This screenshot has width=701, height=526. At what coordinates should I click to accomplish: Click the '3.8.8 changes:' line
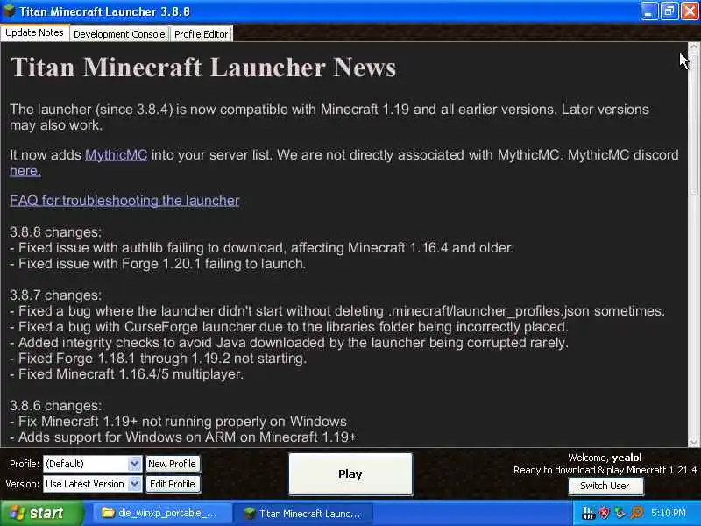pos(56,232)
